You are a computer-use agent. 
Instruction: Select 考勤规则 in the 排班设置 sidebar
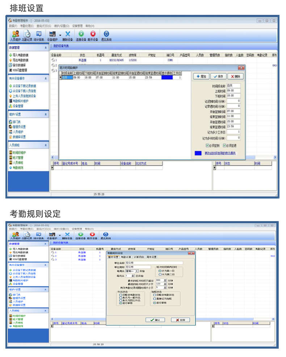tap(16, 167)
